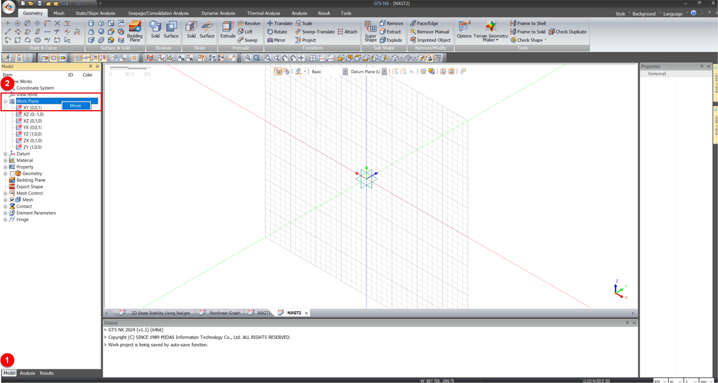Open the Basic selection filter dropdown
This screenshot has height=383, width=718.
coord(345,72)
